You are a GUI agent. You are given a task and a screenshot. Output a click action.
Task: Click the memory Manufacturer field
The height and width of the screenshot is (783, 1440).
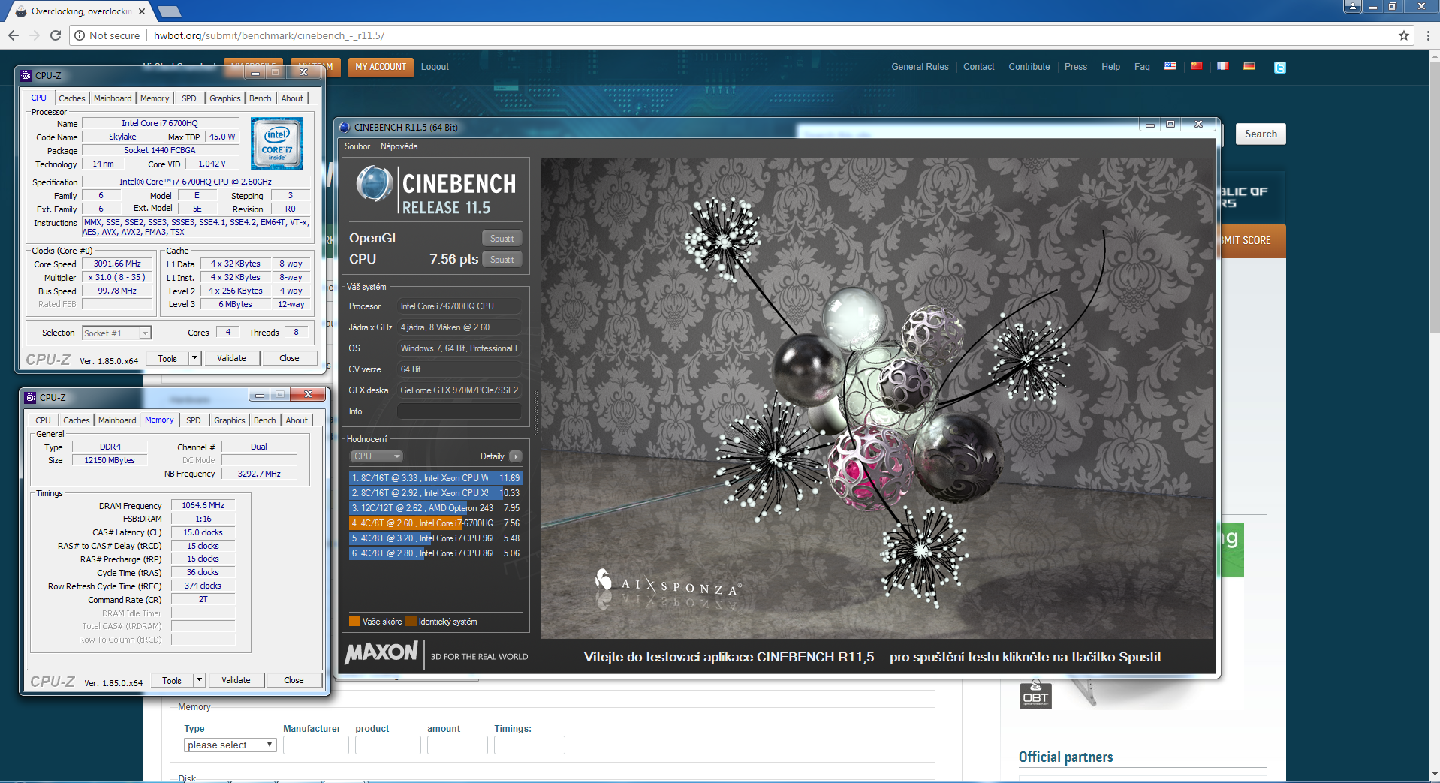point(315,745)
